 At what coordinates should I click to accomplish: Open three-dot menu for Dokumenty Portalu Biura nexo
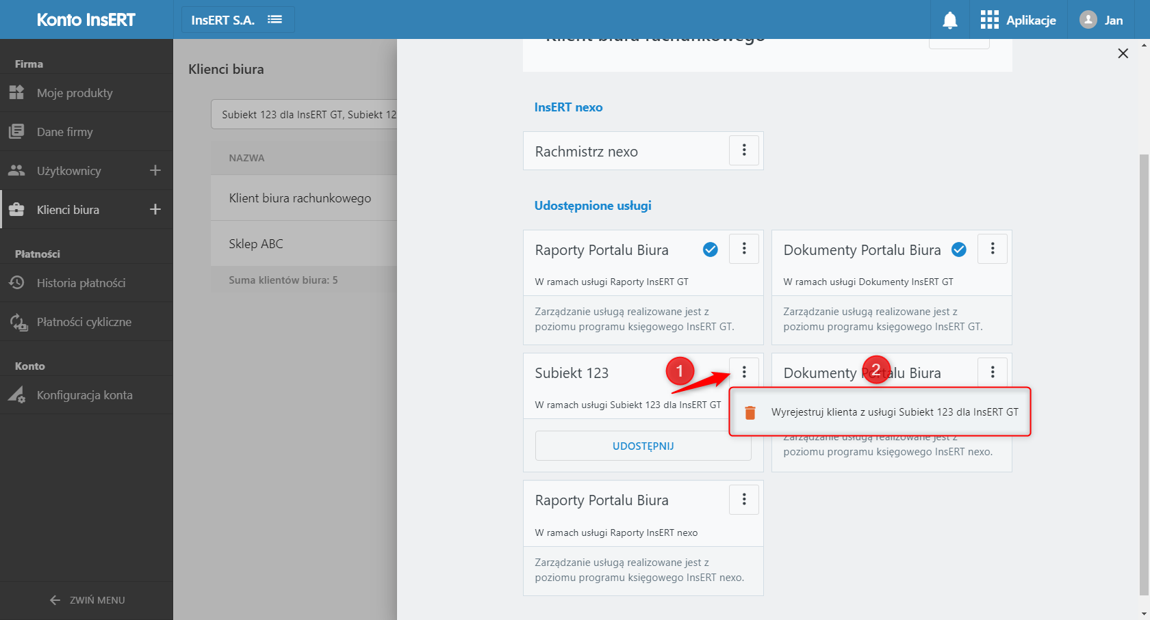[x=993, y=372]
